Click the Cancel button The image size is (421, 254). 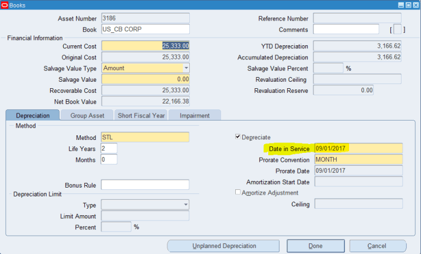click(x=377, y=246)
